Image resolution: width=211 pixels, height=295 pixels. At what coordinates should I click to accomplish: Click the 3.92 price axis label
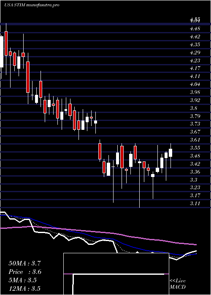(195, 100)
